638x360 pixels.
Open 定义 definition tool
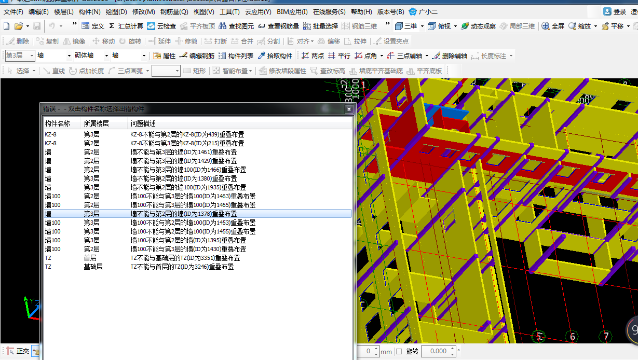click(92, 26)
